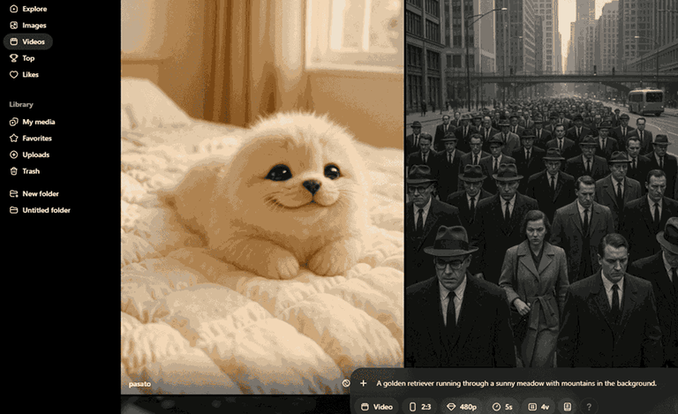Add media with the plus icon
This screenshot has width=678, height=414.
[363, 383]
